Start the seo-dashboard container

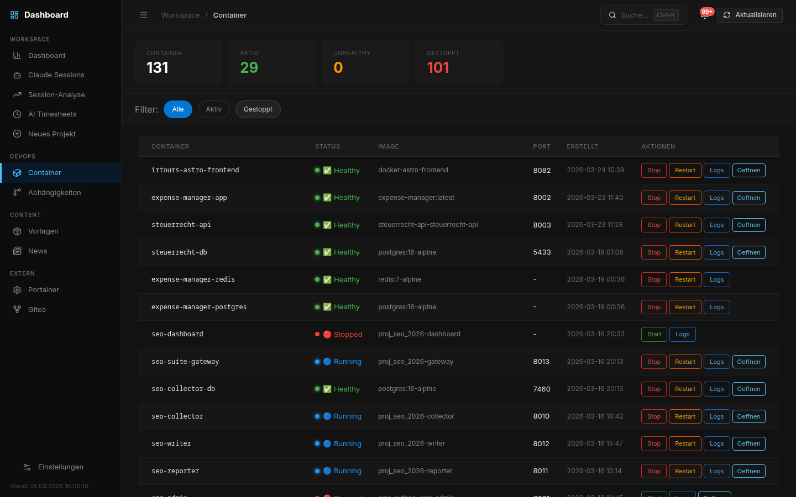654,334
